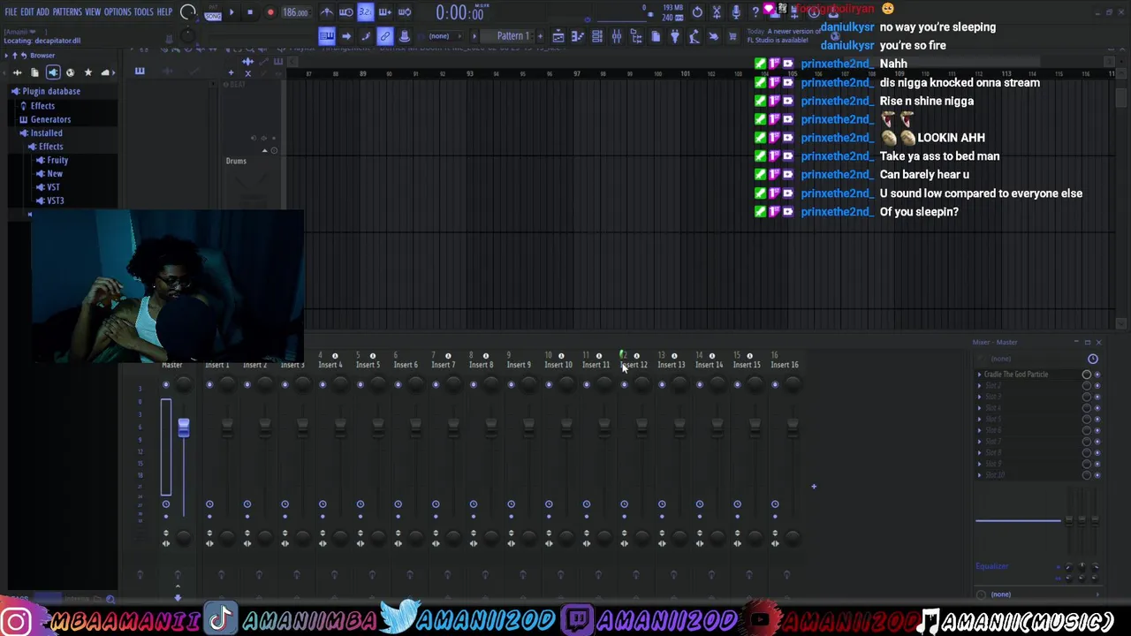
Task: Open the HELP menu
Action: pos(164,12)
